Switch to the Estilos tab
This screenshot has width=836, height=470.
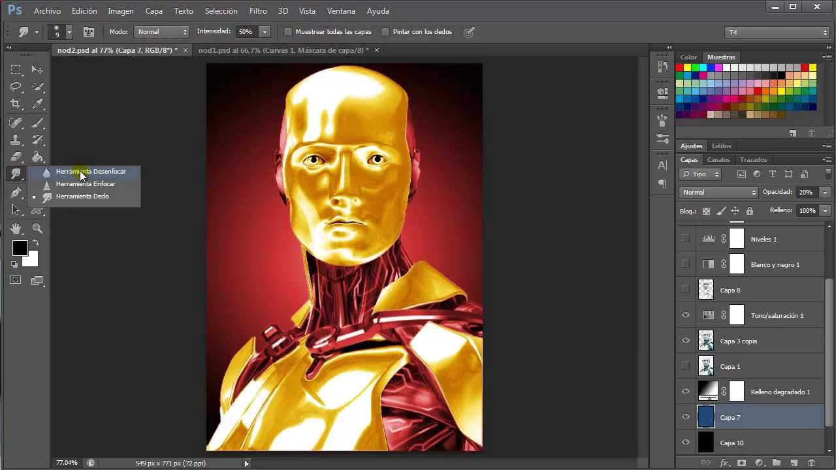click(721, 146)
